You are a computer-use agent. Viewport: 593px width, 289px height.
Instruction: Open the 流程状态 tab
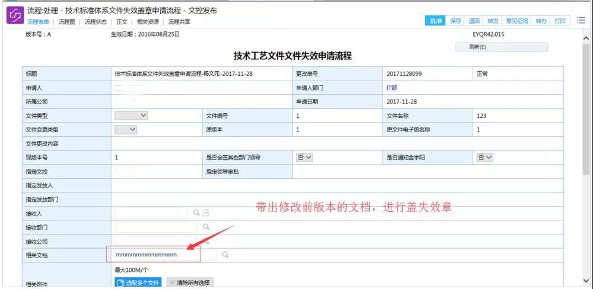pyautogui.click(x=95, y=22)
